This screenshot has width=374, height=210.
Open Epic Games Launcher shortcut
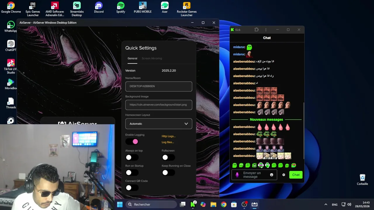(33, 9)
